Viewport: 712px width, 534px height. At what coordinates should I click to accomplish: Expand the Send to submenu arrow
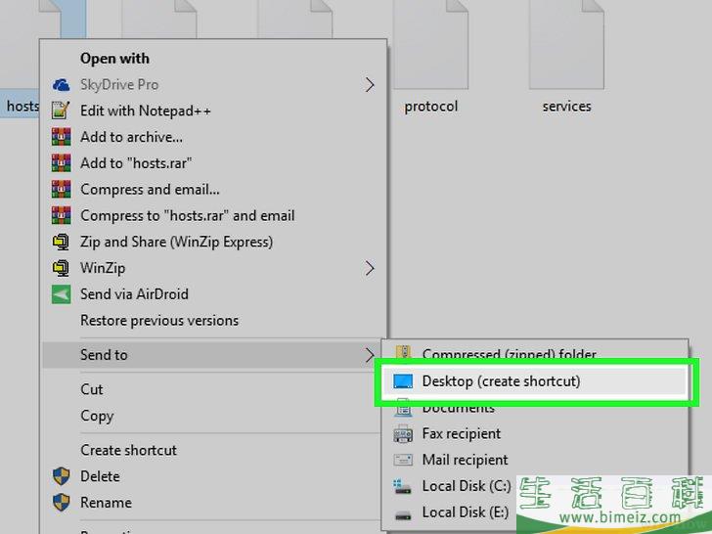(x=370, y=355)
